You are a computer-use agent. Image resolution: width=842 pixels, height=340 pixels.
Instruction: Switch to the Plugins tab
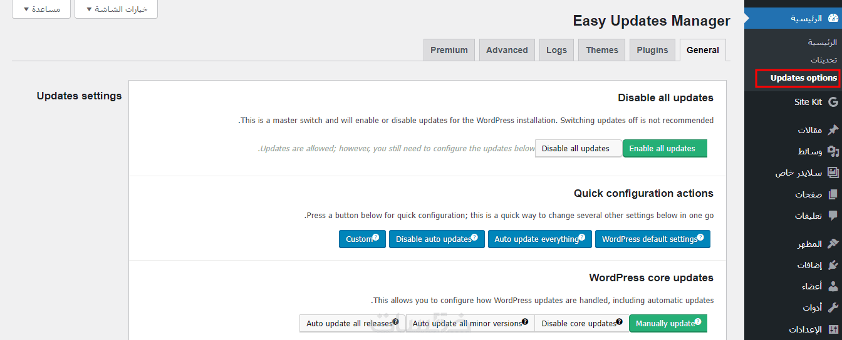click(652, 50)
